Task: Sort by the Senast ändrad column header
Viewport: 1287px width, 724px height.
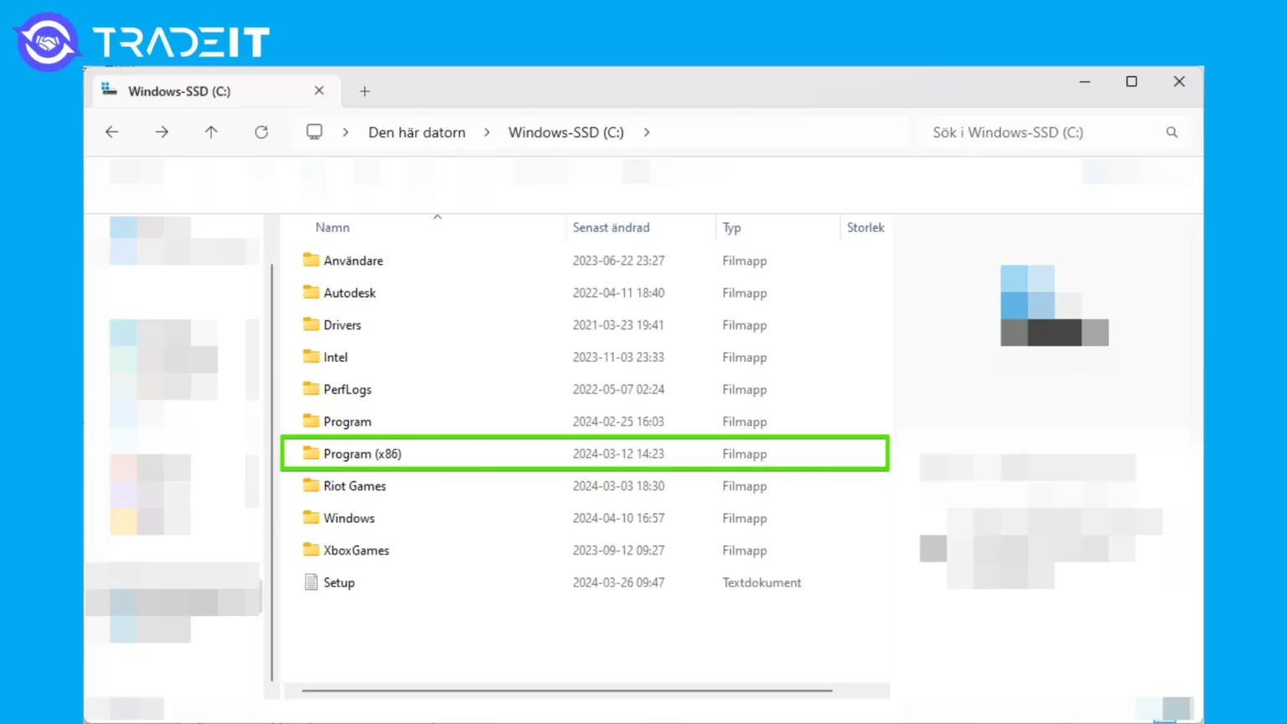Action: click(x=611, y=227)
